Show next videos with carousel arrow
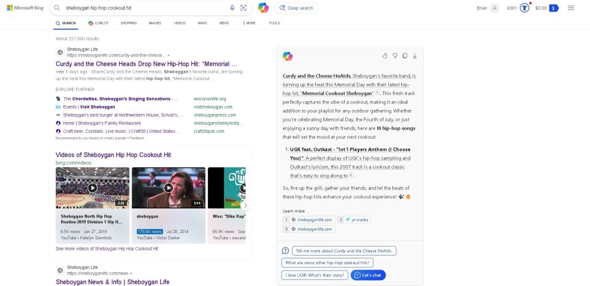 coord(245,205)
